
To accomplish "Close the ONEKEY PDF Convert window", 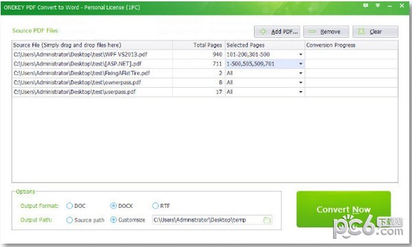I will 402,5.
